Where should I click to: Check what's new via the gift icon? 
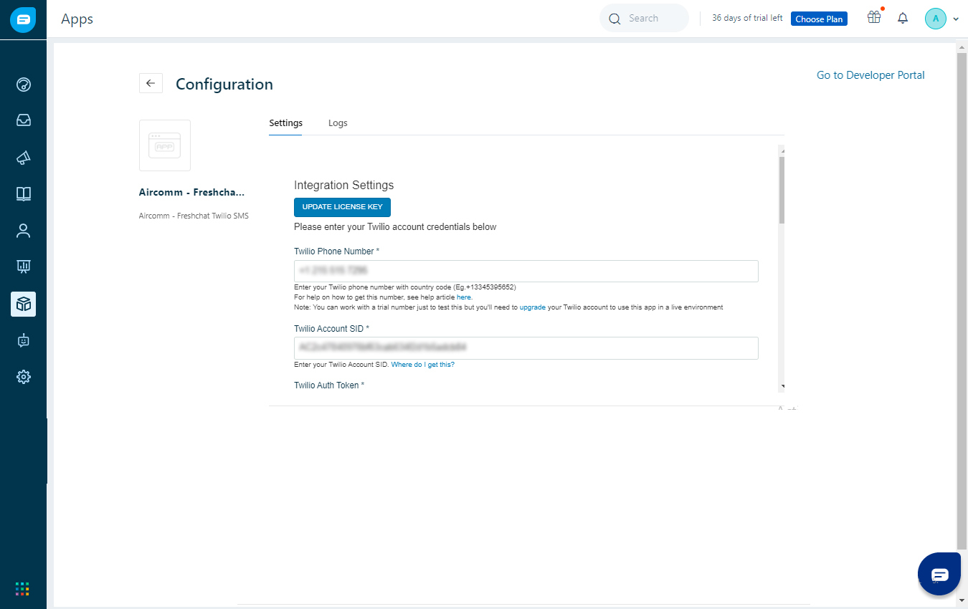[x=873, y=18]
